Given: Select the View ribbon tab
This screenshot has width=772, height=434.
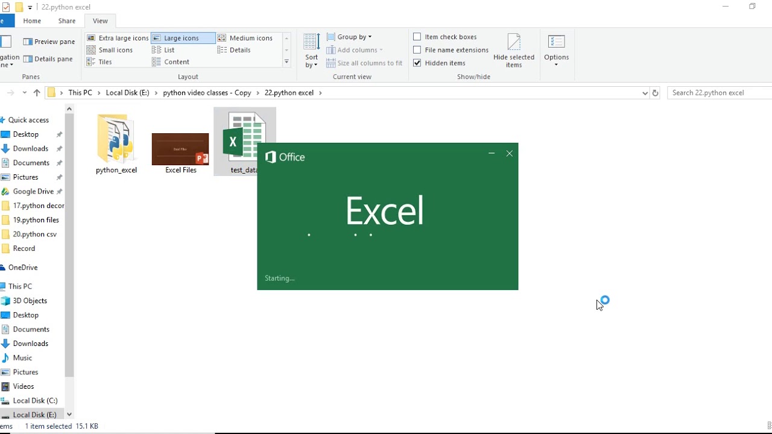Looking at the screenshot, I should [x=100, y=21].
